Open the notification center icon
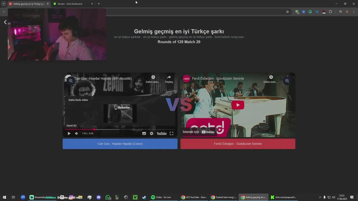 352,197
